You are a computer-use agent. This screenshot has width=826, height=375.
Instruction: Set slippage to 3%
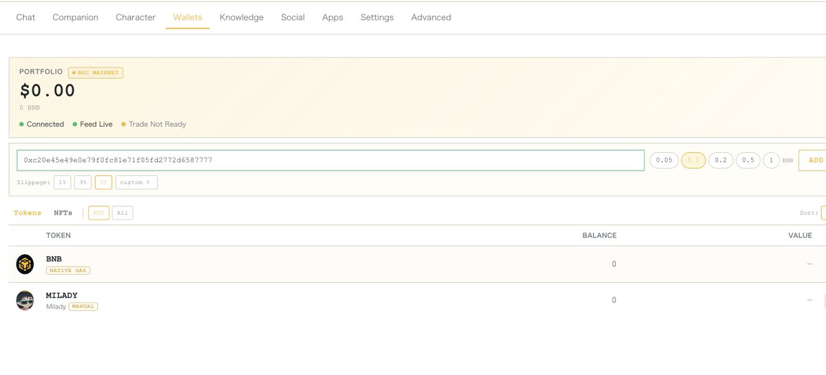(x=83, y=182)
